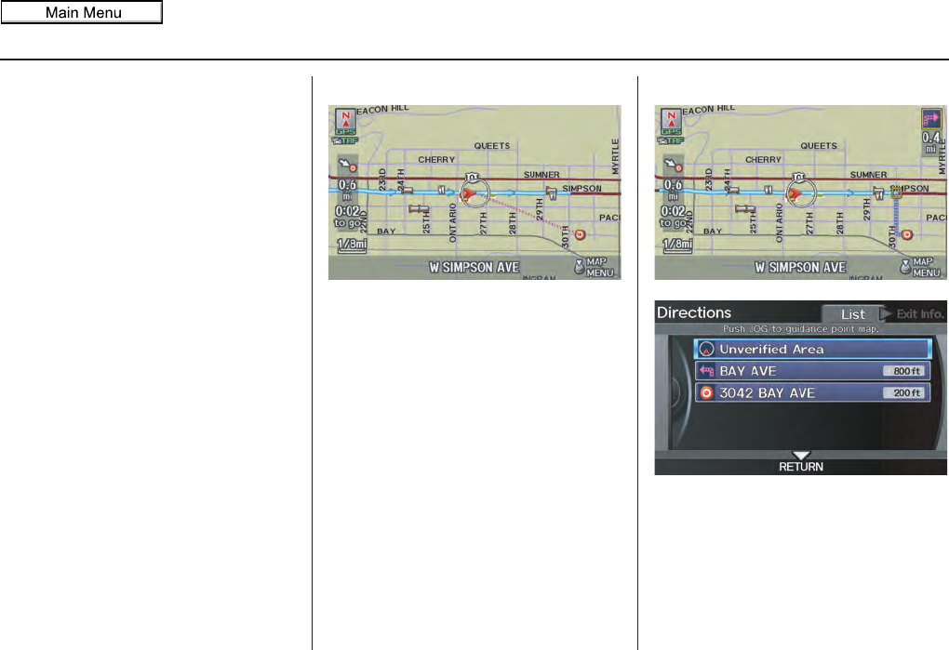Screen dimensions: 949x650
Task: Select the Unverified Area direction row
Action: pyautogui.click(x=813, y=349)
